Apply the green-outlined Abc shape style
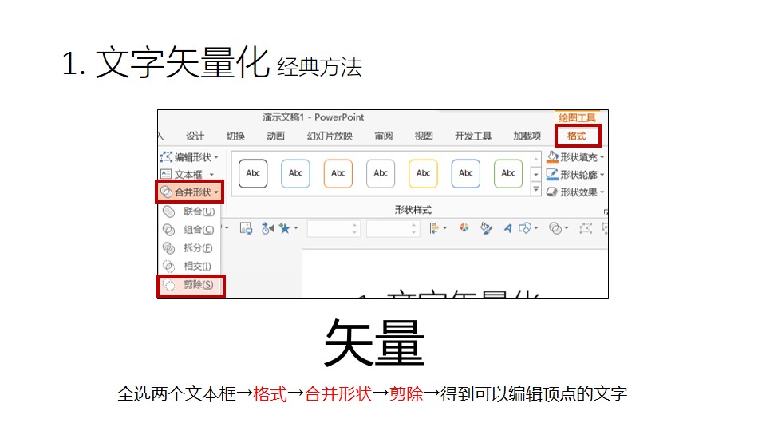The image size is (766, 431). point(508,173)
